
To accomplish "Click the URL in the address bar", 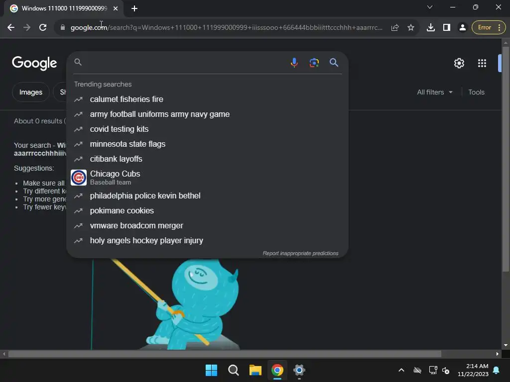I will pos(227,27).
